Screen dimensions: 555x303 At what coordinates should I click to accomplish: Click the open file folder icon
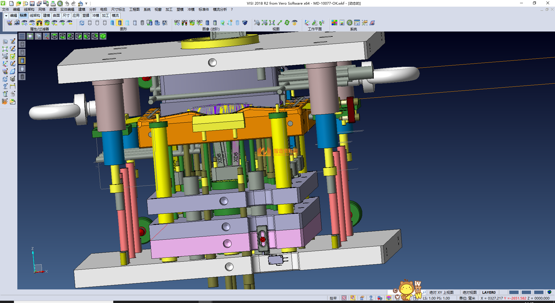pos(18,3)
